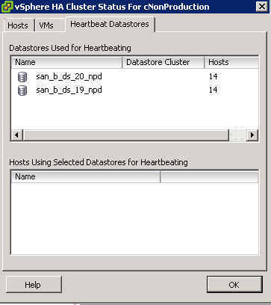271x305 pixels.
Task: Click the left arrow of horizontal scrollbar
Action: (x=17, y=135)
